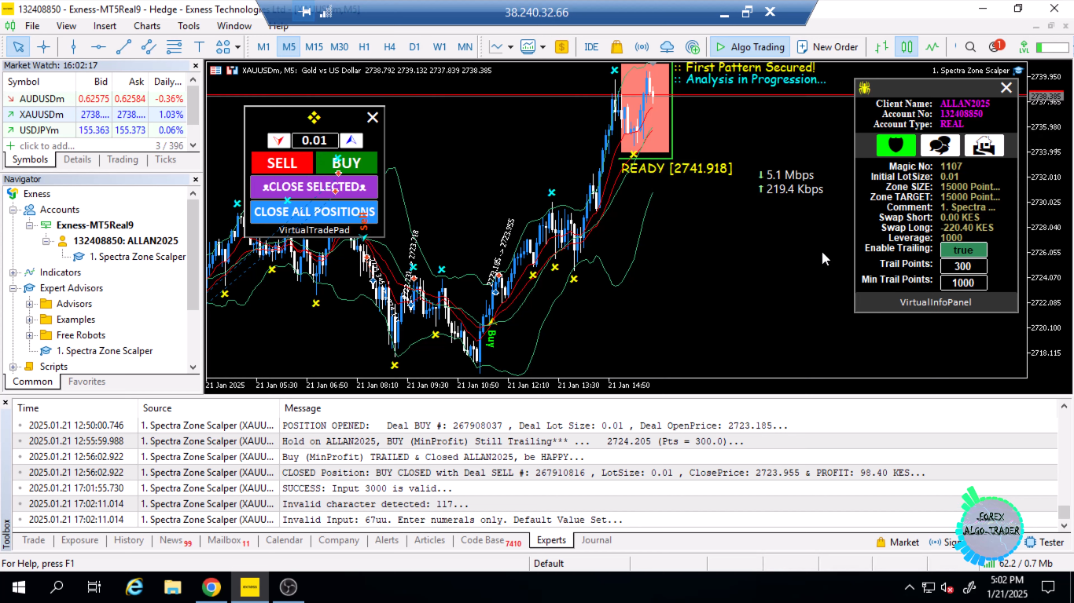Switch timeframe to M1
The image size is (1074, 603).
coord(264,47)
